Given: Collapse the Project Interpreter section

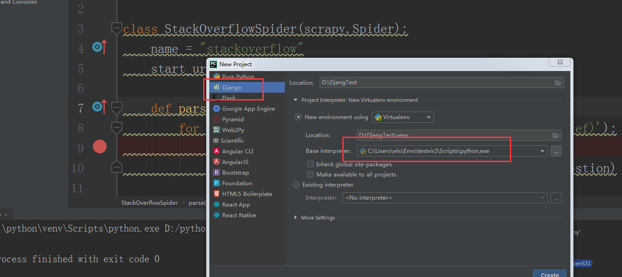Looking at the screenshot, I should click(x=295, y=100).
